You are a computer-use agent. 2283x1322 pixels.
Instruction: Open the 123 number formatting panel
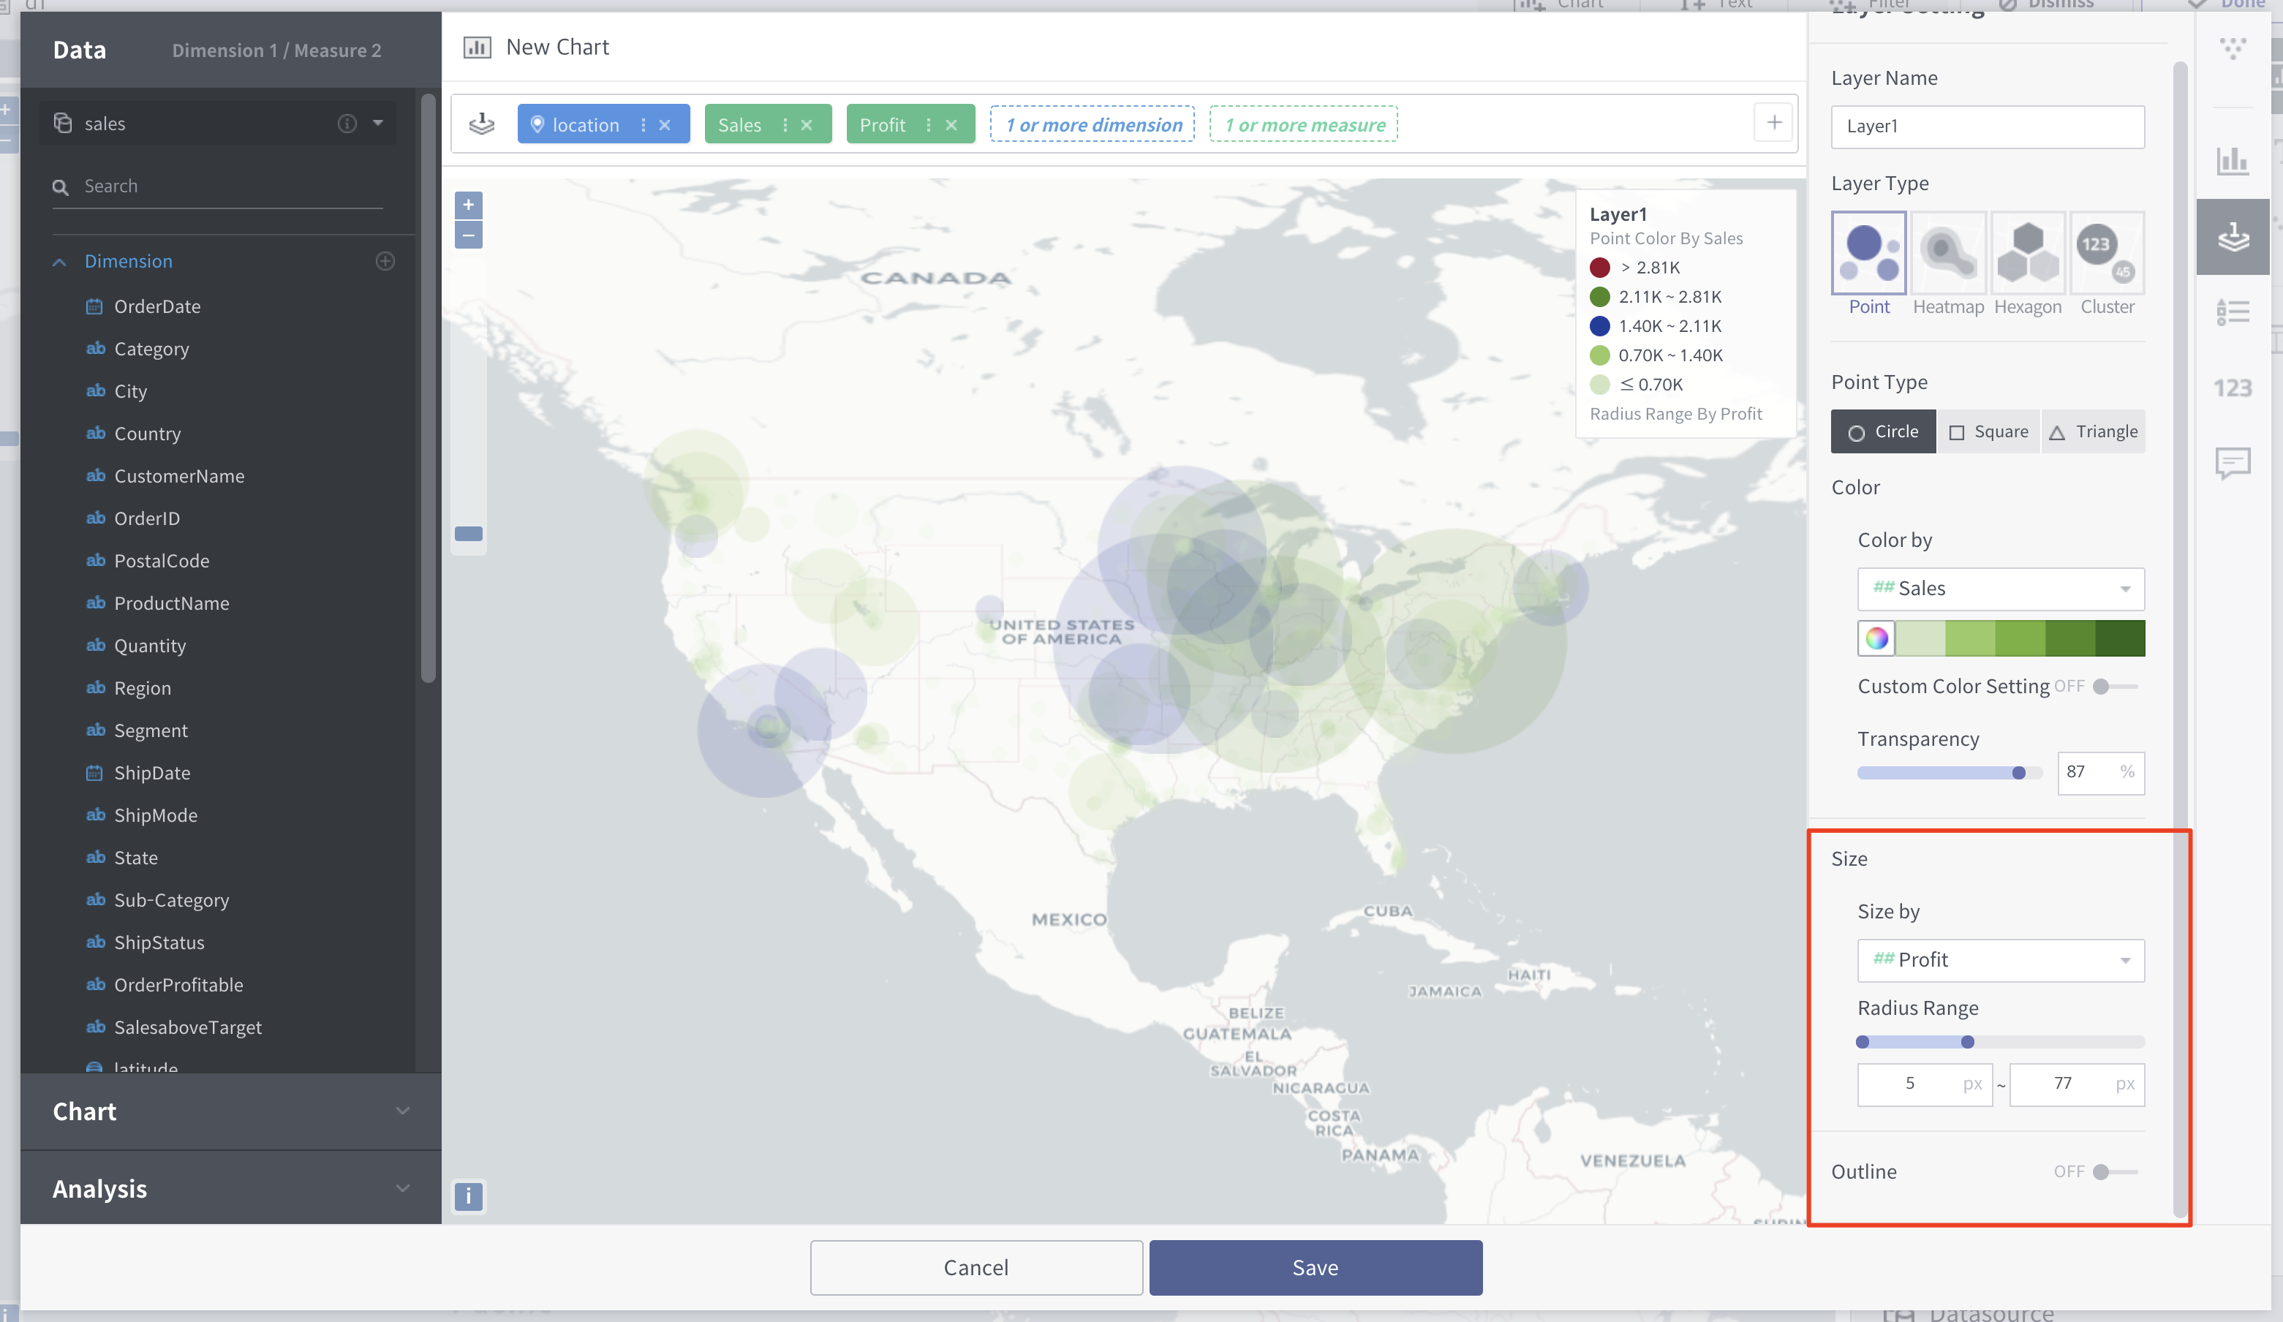point(2233,388)
